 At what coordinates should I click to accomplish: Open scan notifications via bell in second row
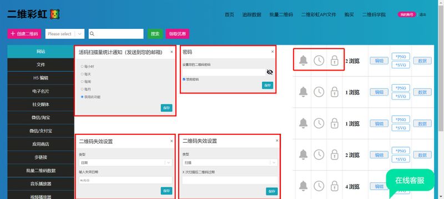click(x=303, y=92)
